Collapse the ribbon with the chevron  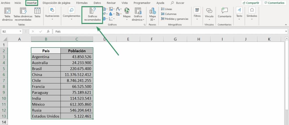tap(286, 25)
